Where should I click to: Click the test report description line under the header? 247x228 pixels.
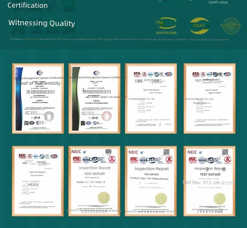click(x=119, y=39)
